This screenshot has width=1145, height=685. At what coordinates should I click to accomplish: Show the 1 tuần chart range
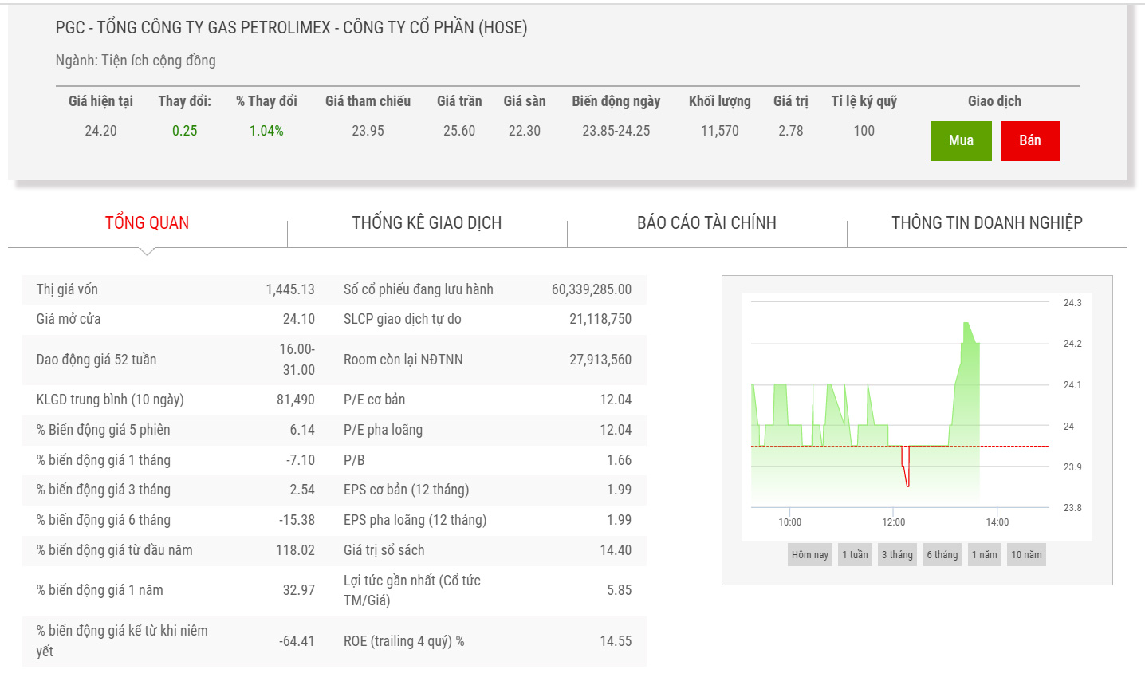[x=855, y=555]
